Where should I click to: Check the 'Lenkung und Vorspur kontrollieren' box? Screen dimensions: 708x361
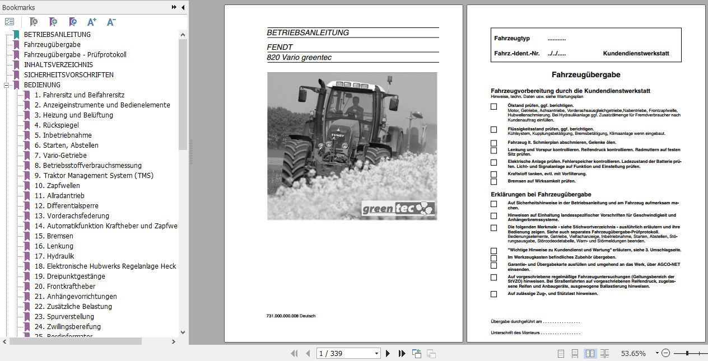493,151
